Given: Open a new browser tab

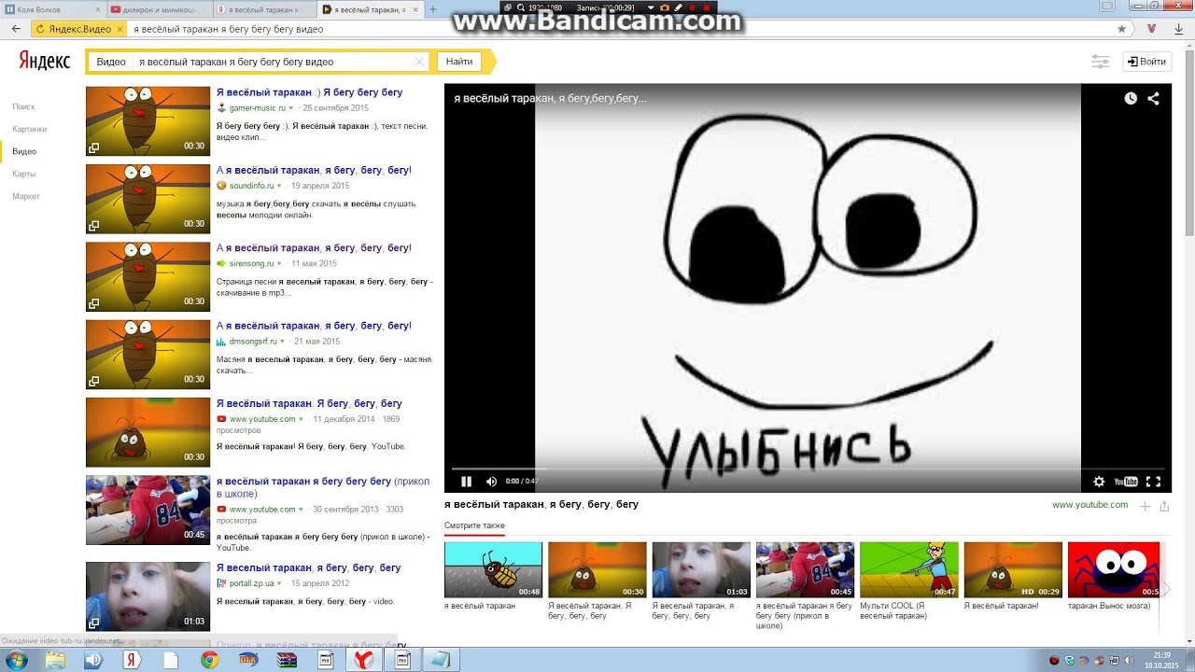Looking at the screenshot, I should coord(432,8).
